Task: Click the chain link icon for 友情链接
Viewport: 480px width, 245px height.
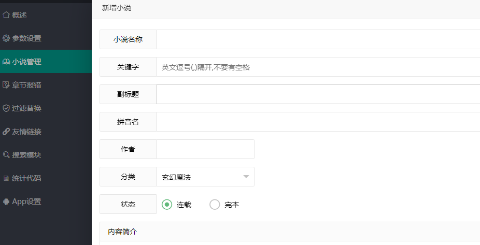Action: 6,132
